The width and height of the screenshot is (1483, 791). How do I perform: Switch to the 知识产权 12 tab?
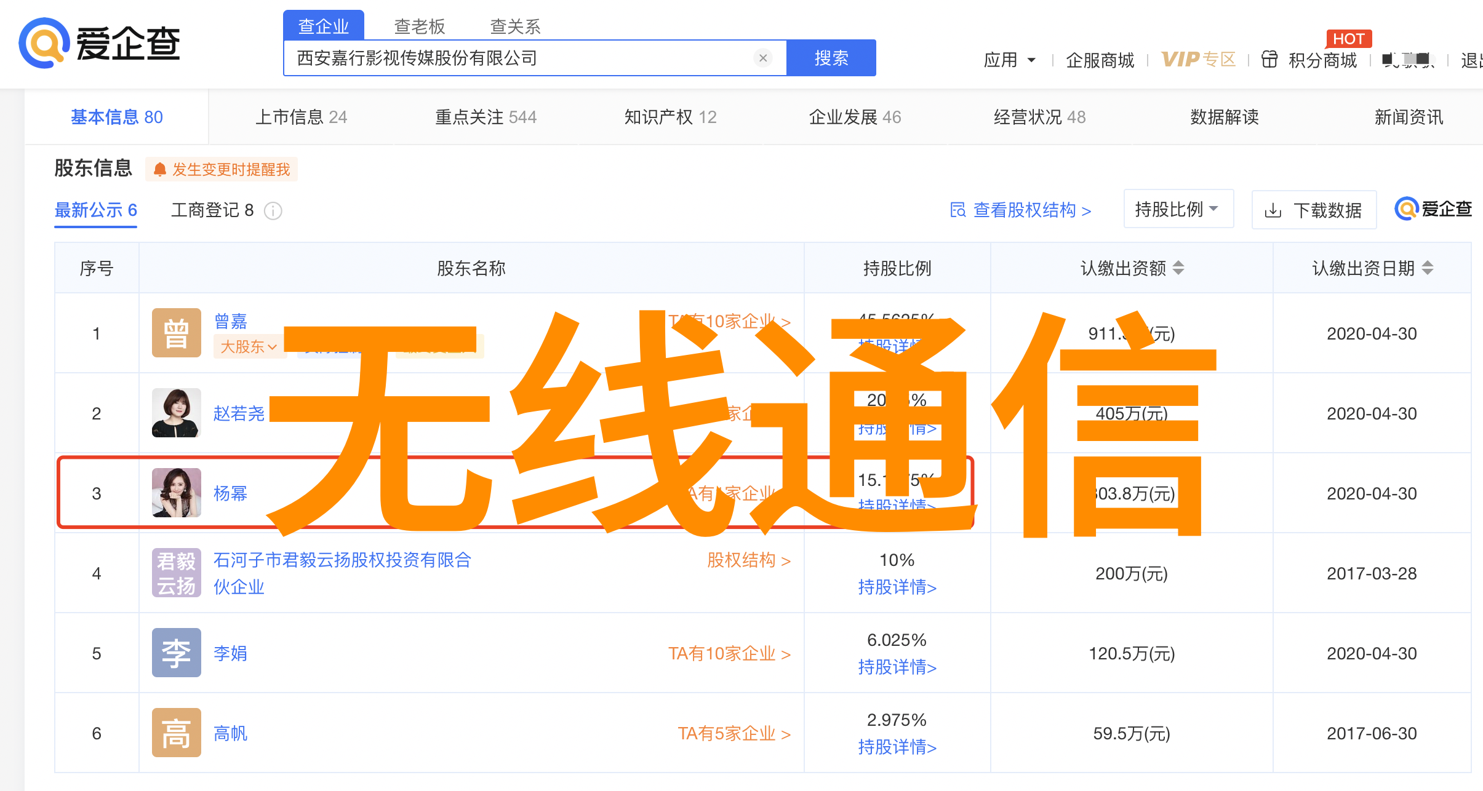(671, 117)
